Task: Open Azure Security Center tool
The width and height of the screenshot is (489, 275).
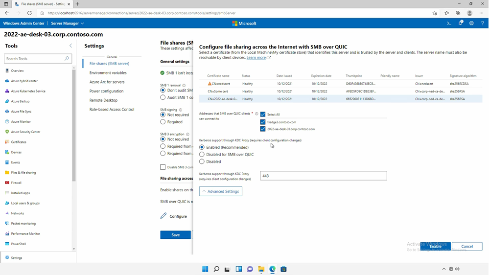Action: tap(25, 132)
